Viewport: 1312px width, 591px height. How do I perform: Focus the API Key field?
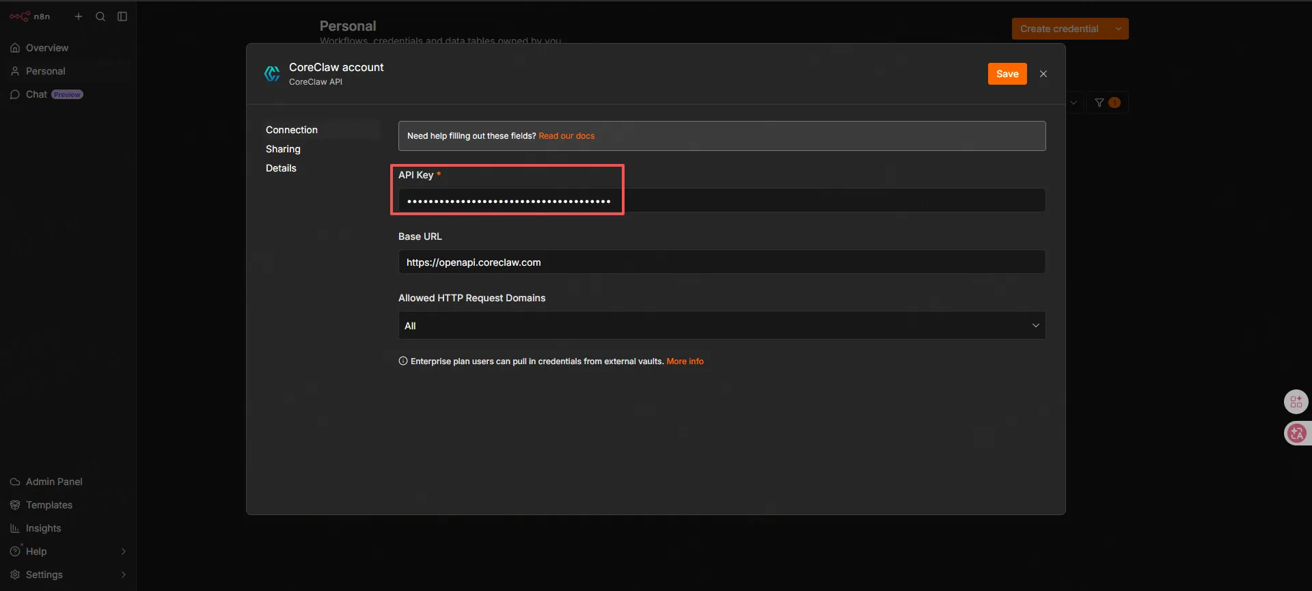[x=722, y=200]
